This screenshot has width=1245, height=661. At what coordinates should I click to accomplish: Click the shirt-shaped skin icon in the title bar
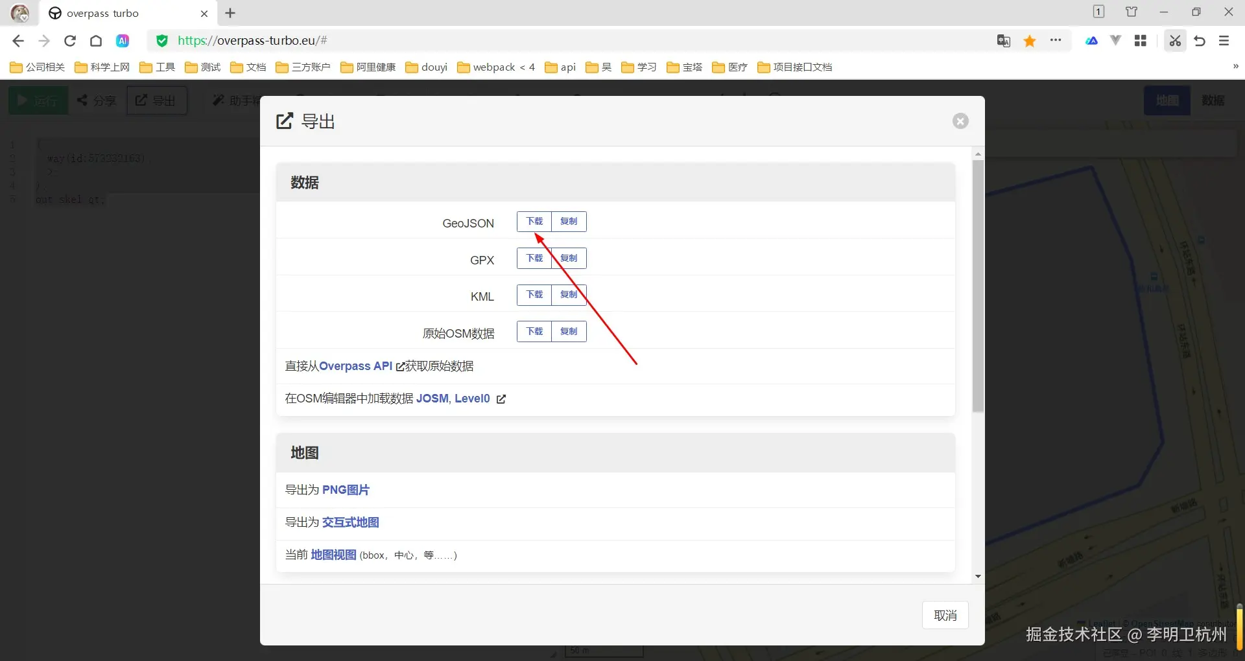(x=1132, y=12)
